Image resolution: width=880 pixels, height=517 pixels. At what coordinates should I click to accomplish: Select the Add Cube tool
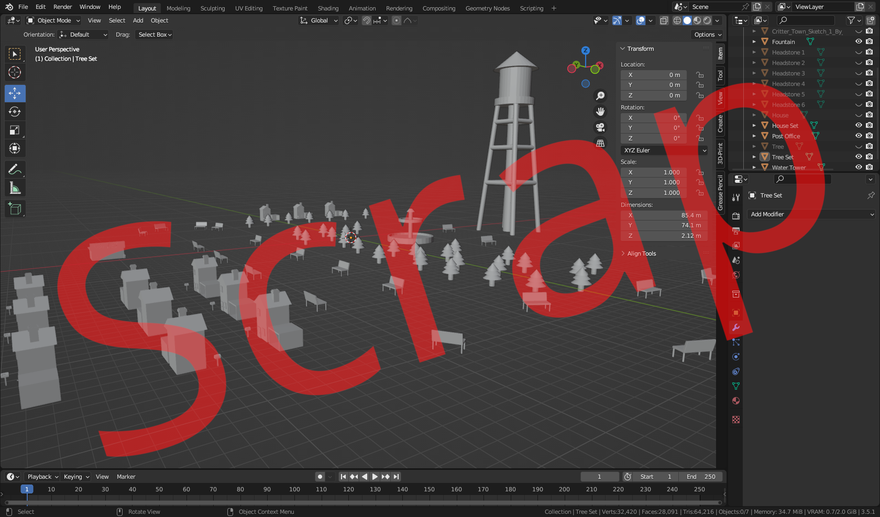(15, 209)
